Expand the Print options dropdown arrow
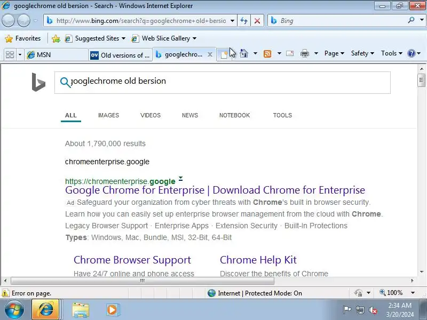This screenshot has width=427, height=320. (x=316, y=53)
